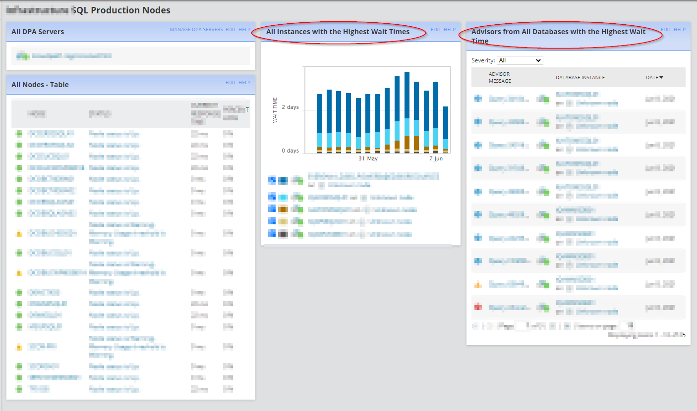Click the All DPA Servers panel title

coord(38,32)
